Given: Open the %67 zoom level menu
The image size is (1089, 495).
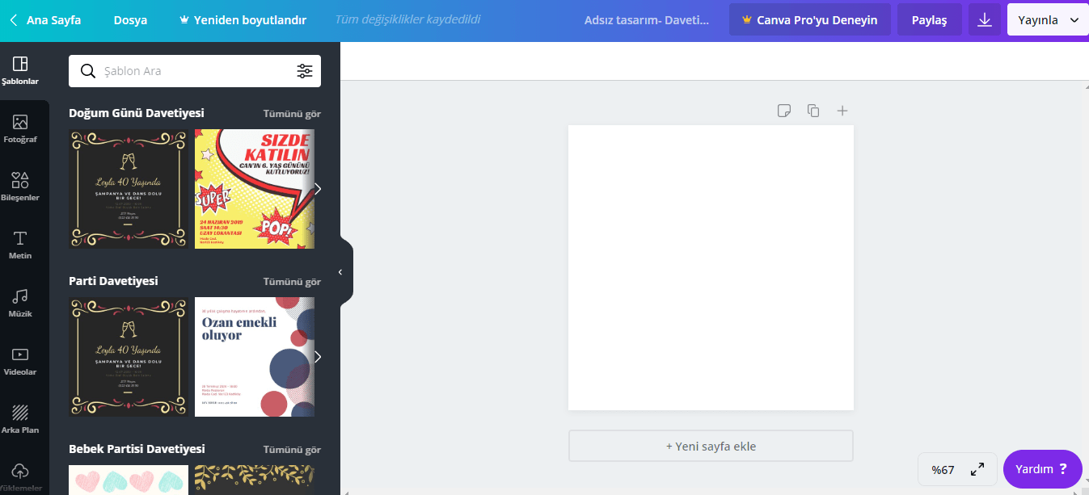Looking at the screenshot, I should [943, 470].
